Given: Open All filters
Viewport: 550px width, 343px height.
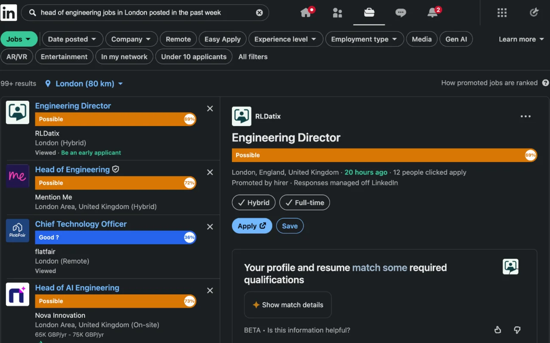Looking at the screenshot, I should coord(253,57).
